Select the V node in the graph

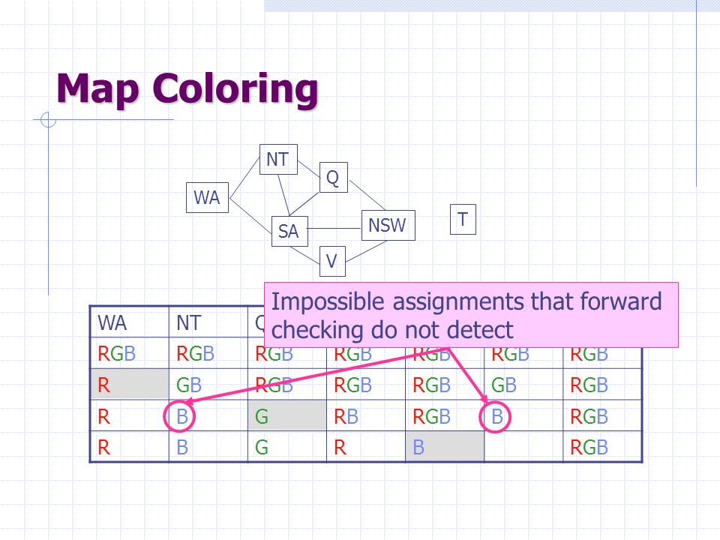pyautogui.click(x=332, y=261)
